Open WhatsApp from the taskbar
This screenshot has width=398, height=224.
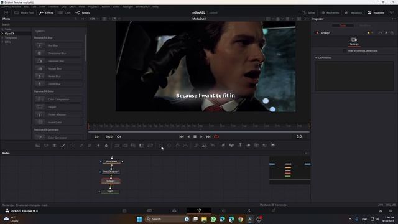[x=213, y=219]
